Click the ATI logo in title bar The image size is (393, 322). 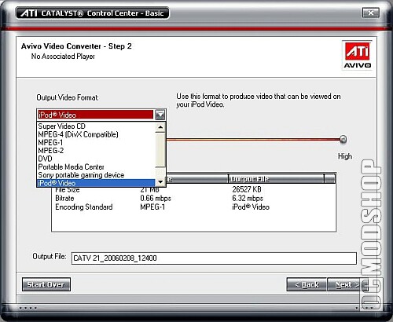point(29,13)
